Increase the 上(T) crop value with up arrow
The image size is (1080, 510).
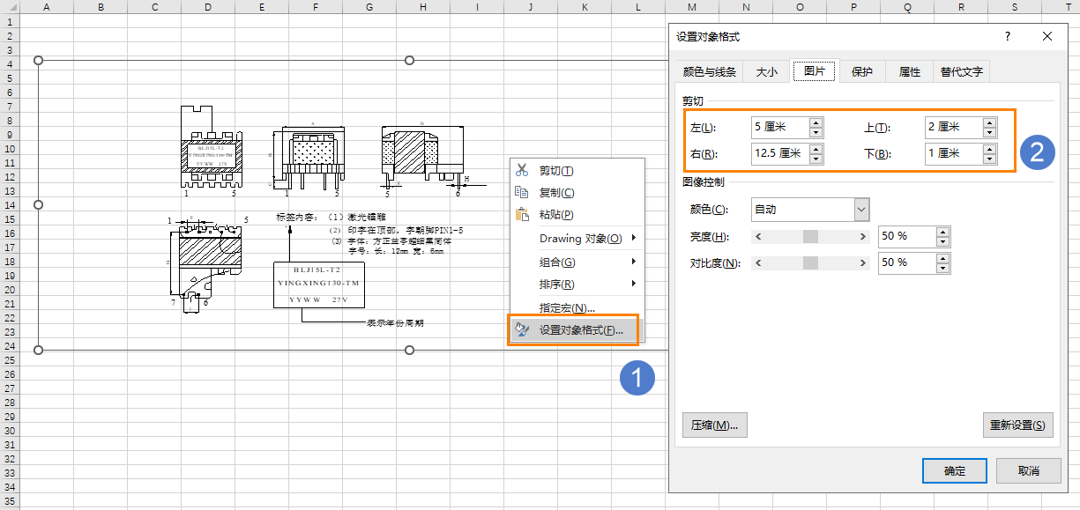(990, 122)
